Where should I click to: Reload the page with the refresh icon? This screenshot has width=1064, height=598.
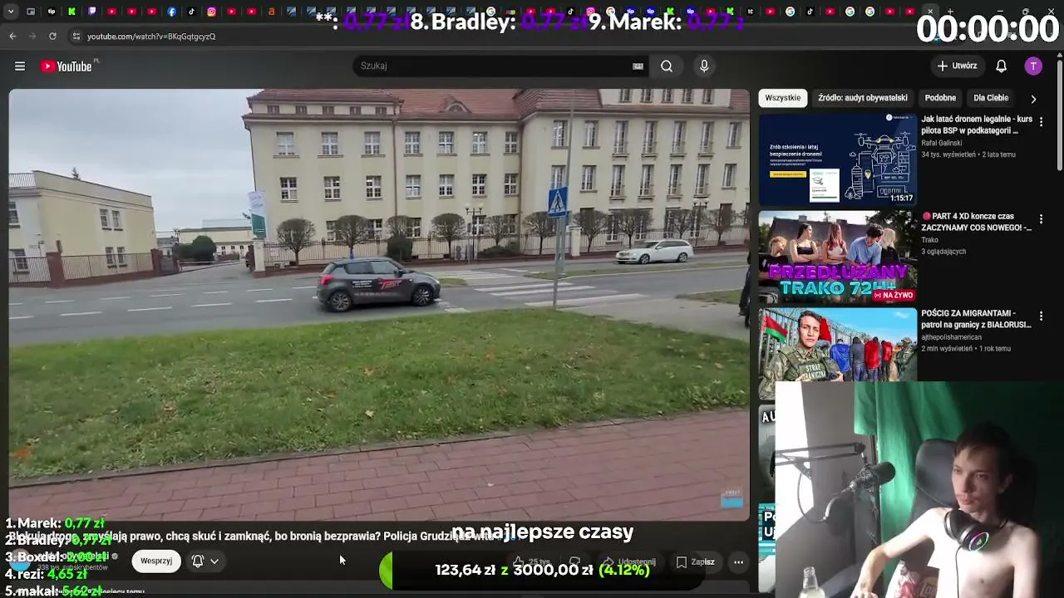[x=52, y=37]
